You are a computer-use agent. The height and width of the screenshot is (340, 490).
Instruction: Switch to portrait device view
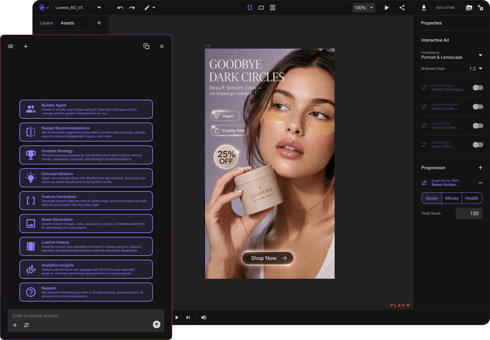coord(250,8)
